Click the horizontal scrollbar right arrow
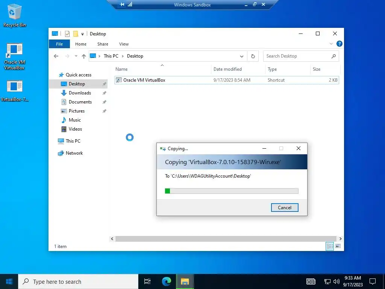The height and width of the screenshot is (289, 385). [x=340, y=239]
